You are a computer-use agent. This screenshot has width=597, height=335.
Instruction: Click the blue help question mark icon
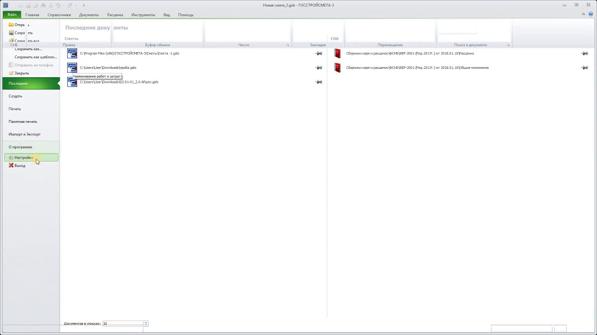tap(591, 14)
